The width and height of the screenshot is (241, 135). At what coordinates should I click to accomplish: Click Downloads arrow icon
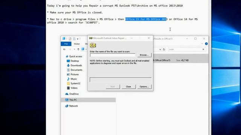68,65
